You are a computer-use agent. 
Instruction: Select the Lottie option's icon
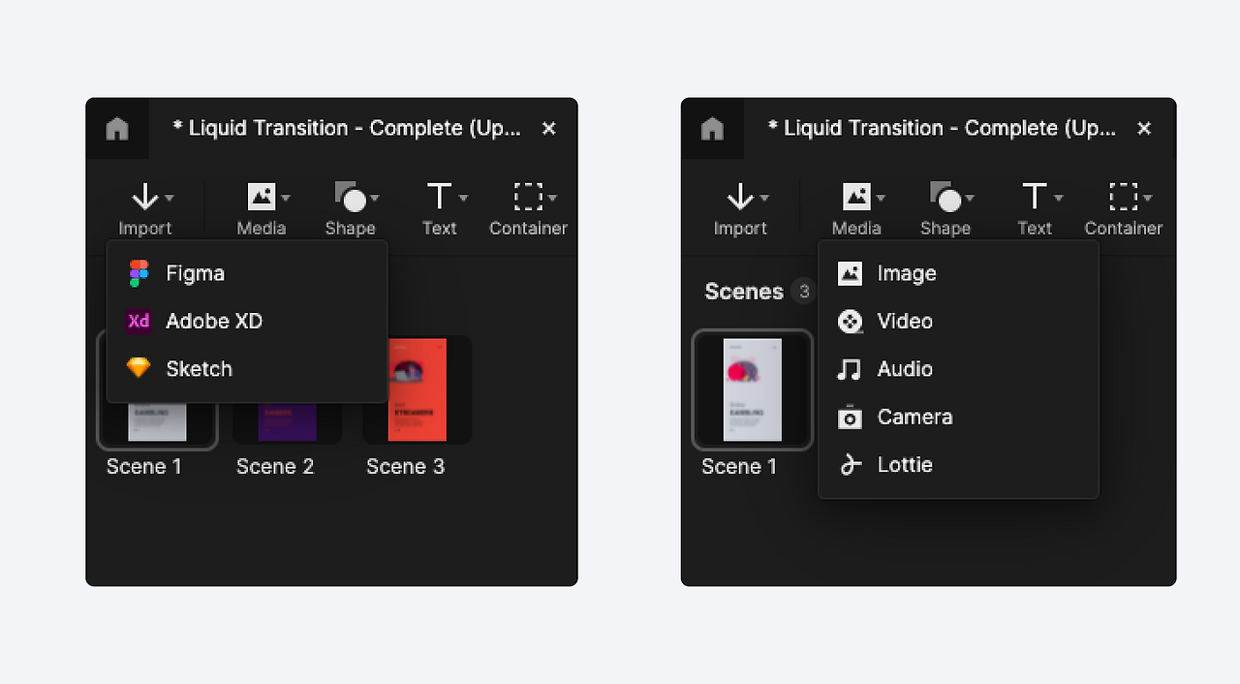[850, 464]
